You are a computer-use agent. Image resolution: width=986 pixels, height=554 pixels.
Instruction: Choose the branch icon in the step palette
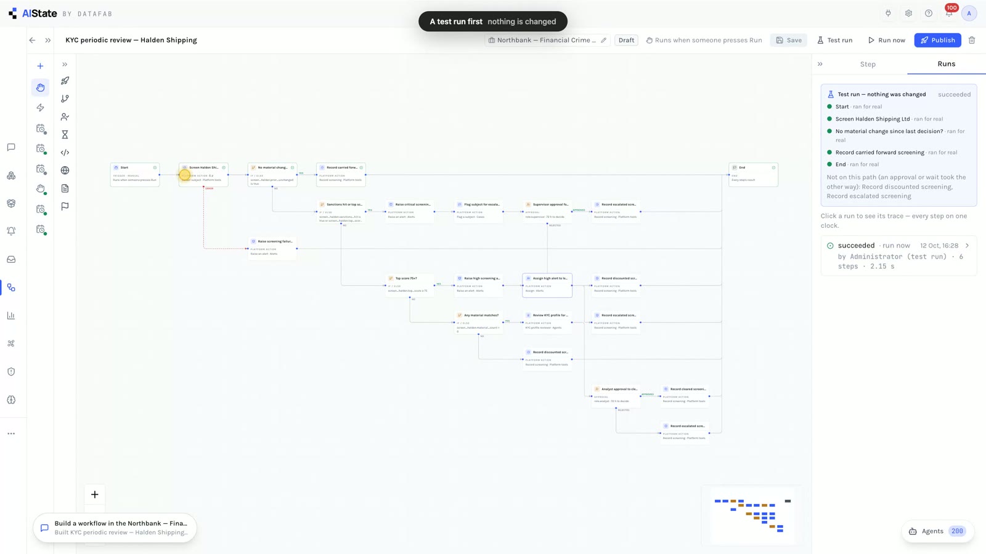[65, 98]
